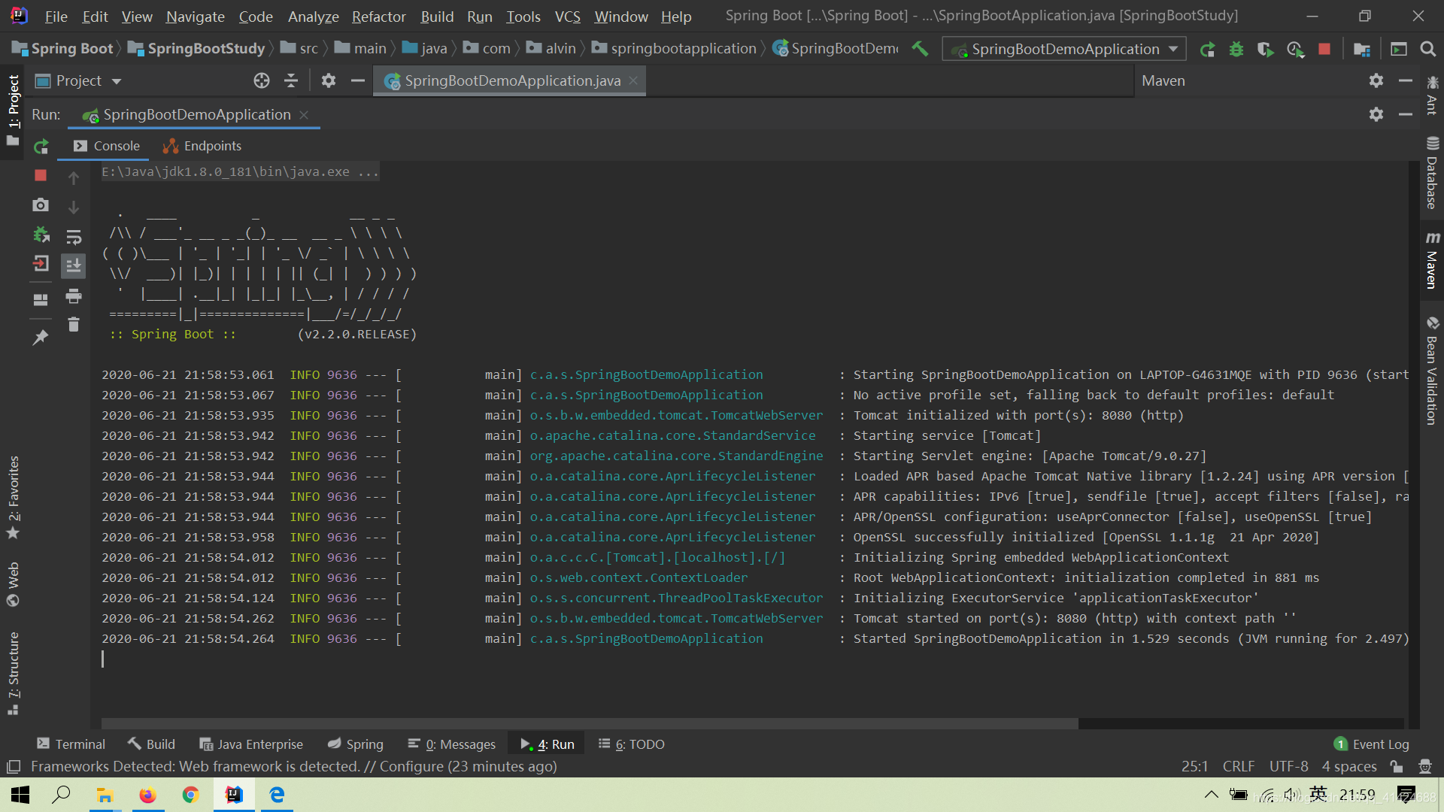Viewport: 1444px width, 812px height.
Task: Click the Search Everywhere magnifier icon
Action: tap(1427, 49)
